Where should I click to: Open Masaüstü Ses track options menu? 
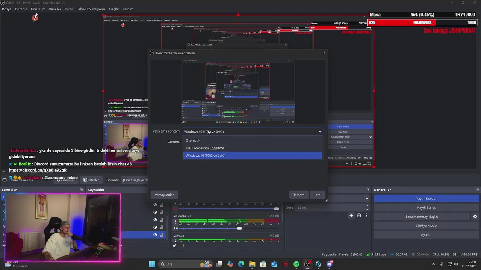[175, 222]
